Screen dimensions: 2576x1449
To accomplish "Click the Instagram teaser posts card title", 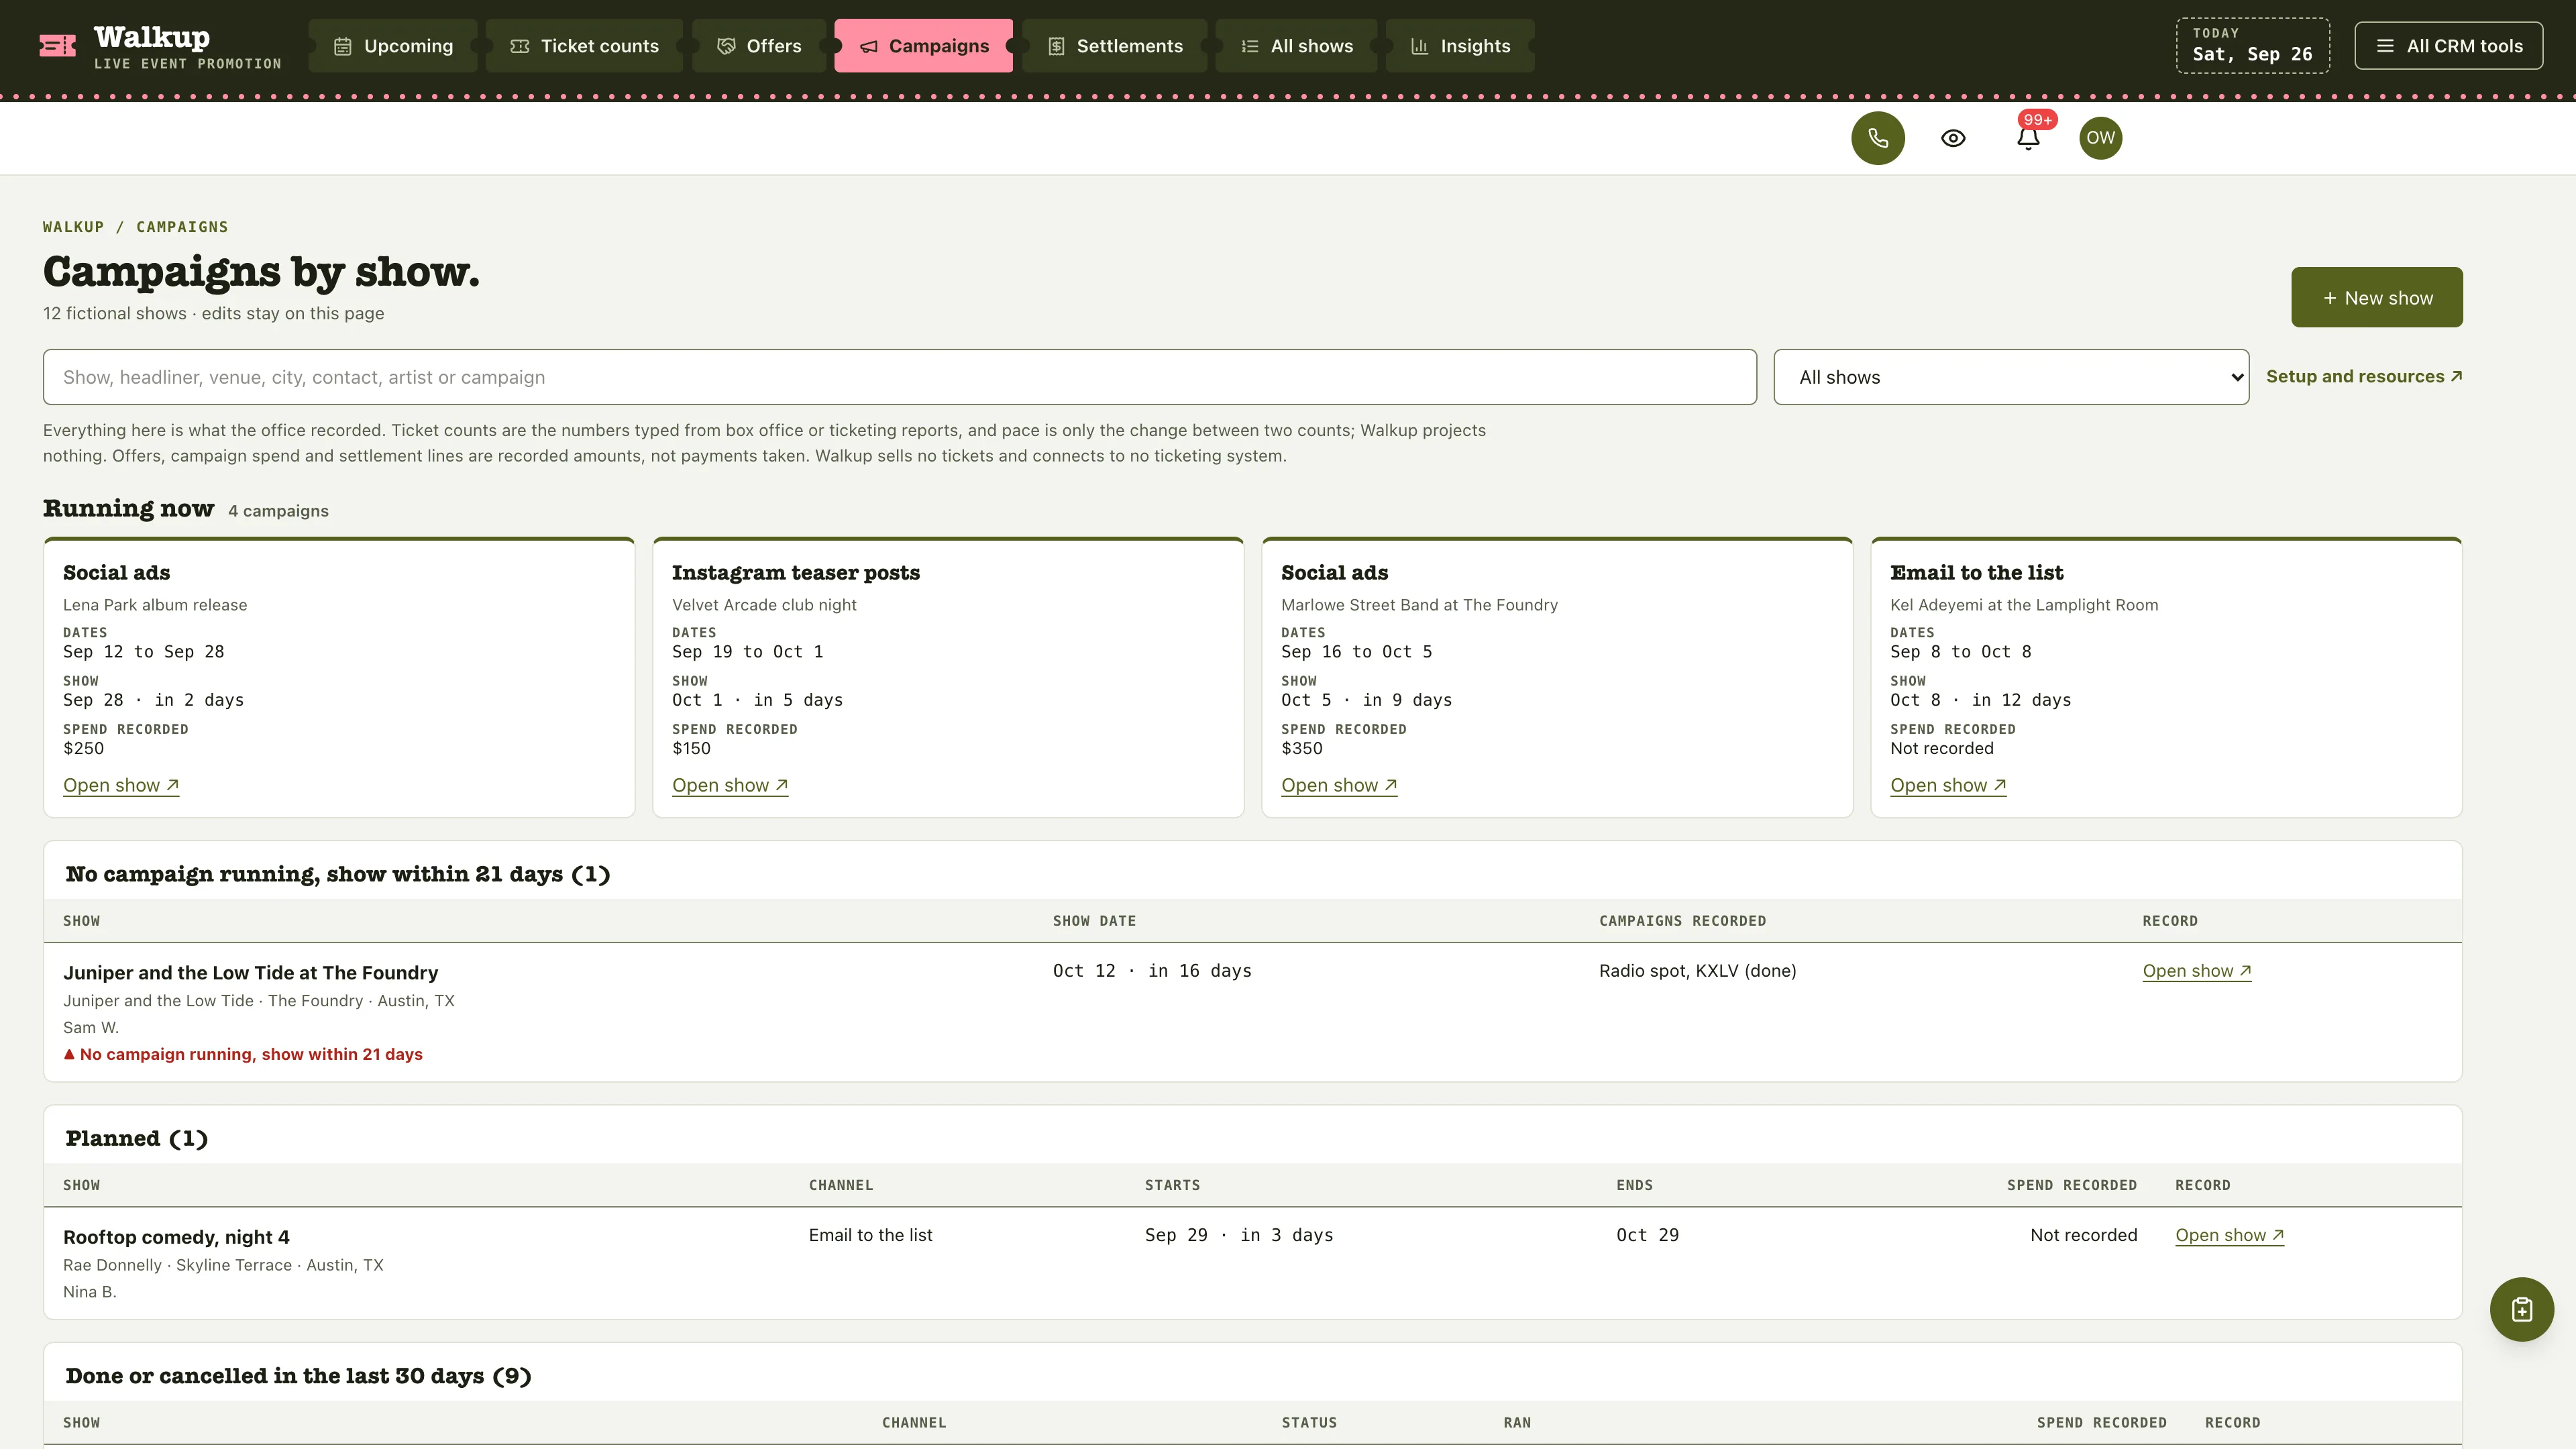I will (796, 573).
